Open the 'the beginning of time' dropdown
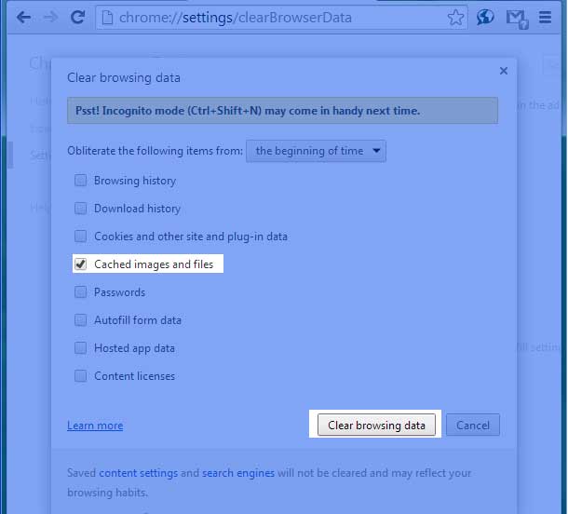This screenshot has width=568, height=514. tap(316, 151)
